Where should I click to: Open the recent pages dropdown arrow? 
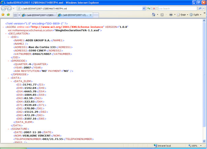click(13, 9)
